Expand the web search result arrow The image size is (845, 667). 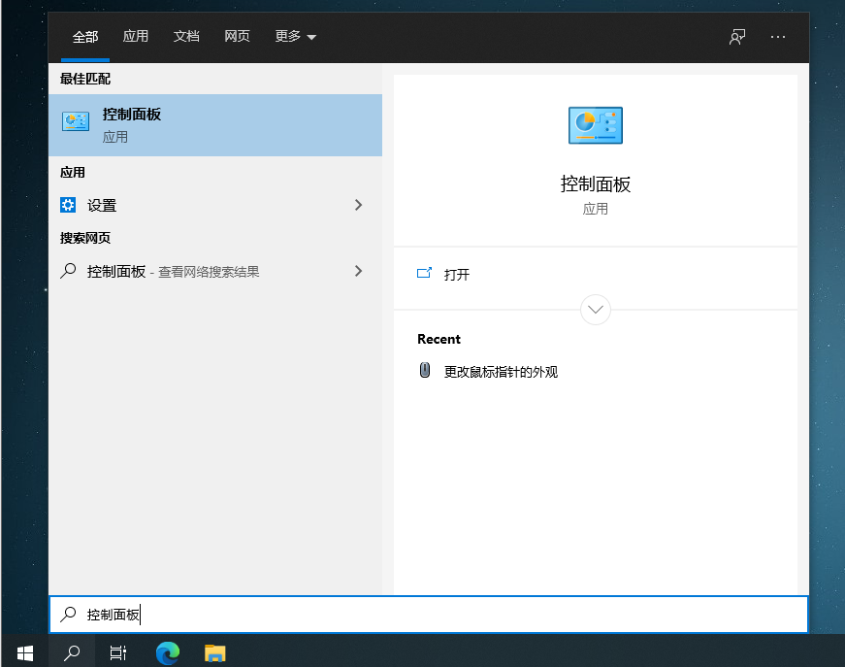359,272
